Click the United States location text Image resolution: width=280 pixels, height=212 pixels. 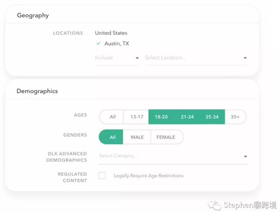(111, 33)
